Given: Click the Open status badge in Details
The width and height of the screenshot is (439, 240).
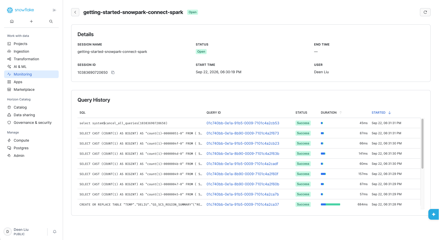Looking at the screenshot, I should [201, 52].
